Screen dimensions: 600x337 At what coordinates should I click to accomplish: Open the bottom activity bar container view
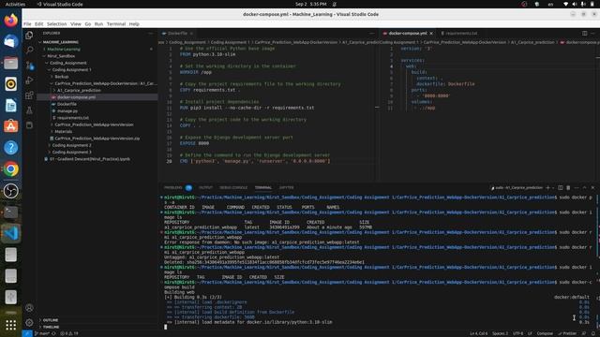pyautogui.click(x=29, y=125)
